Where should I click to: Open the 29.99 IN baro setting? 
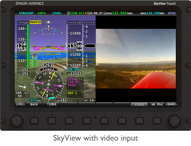tap(74, 69)
